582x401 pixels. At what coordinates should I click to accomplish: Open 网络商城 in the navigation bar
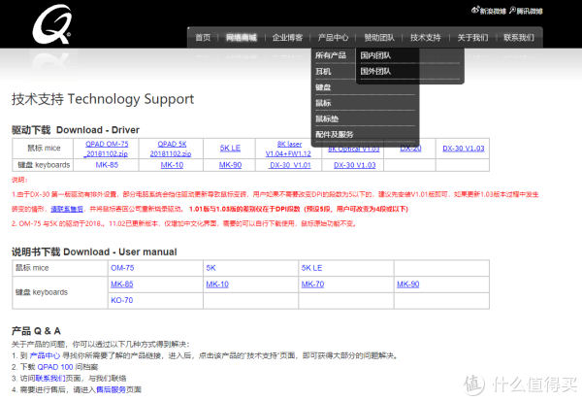pyautogui.click(x=242, y=37)
